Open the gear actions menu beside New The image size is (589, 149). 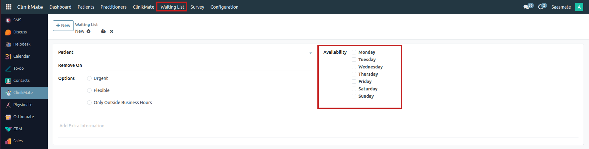click(89, 31)
